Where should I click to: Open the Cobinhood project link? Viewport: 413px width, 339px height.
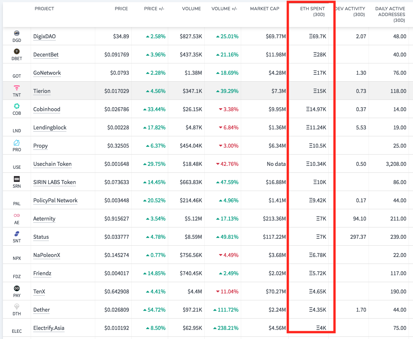[47, 109]
